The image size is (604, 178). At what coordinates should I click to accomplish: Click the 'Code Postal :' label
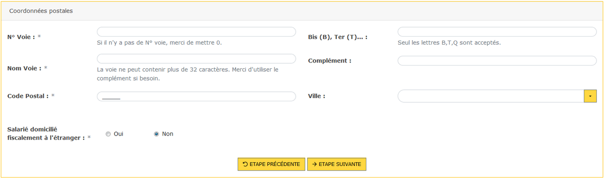coord(28,96)
